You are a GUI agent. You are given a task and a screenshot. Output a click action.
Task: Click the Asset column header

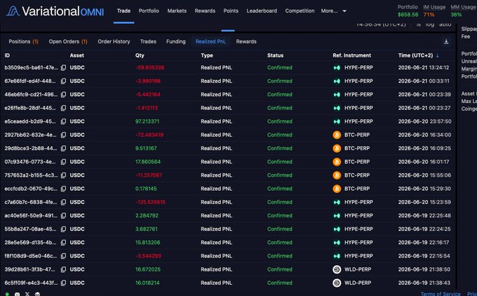tap(77, 55)
